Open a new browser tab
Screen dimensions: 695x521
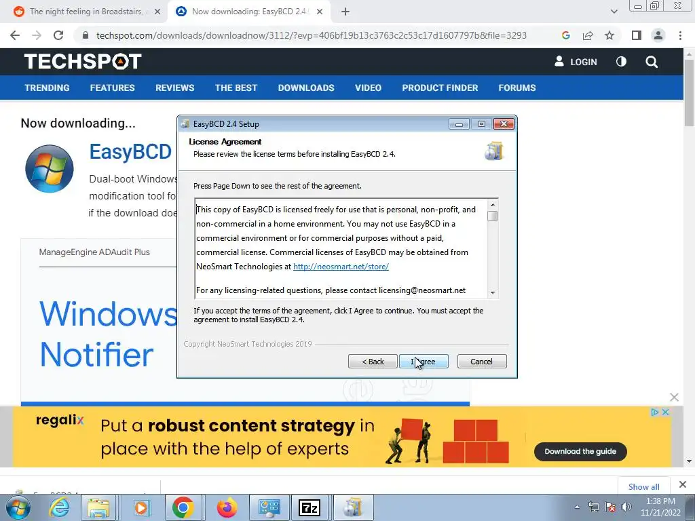tap(345, 12)
